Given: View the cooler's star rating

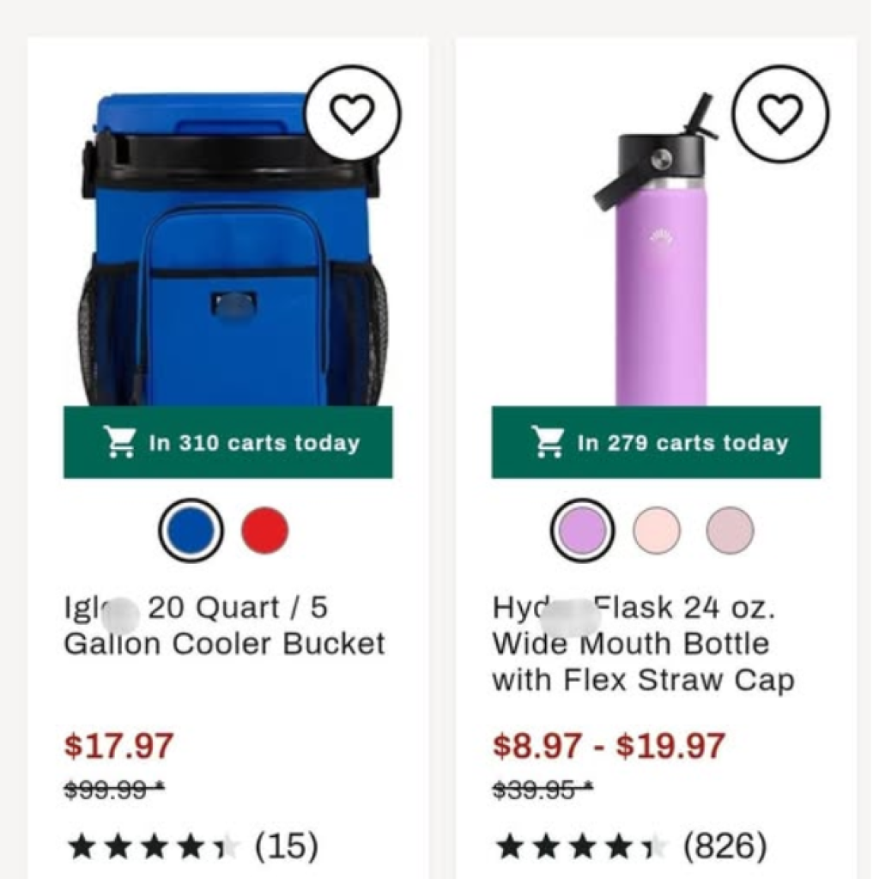Looking at the screenshot, I should pos(152,847).
